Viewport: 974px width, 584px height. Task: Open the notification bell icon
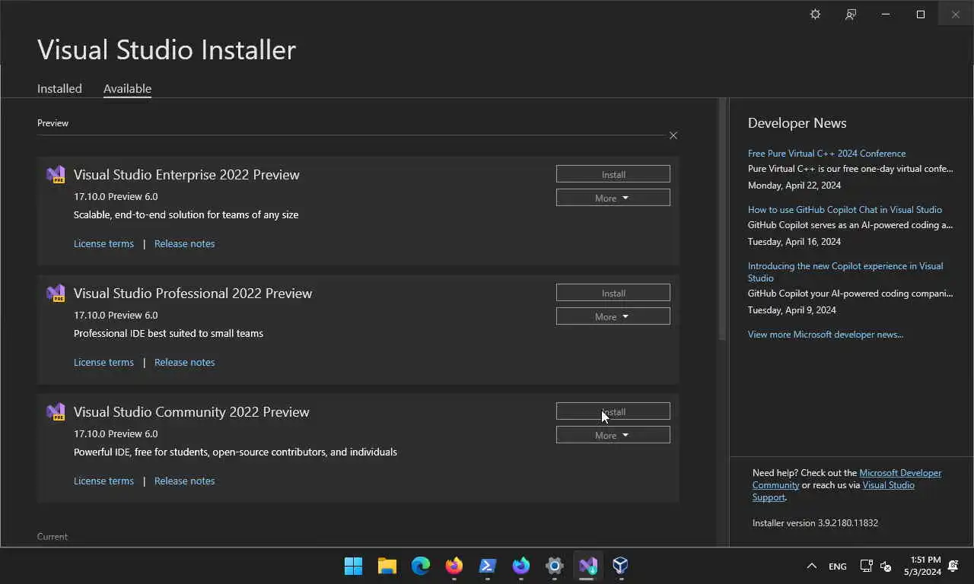tap(953, 566)
